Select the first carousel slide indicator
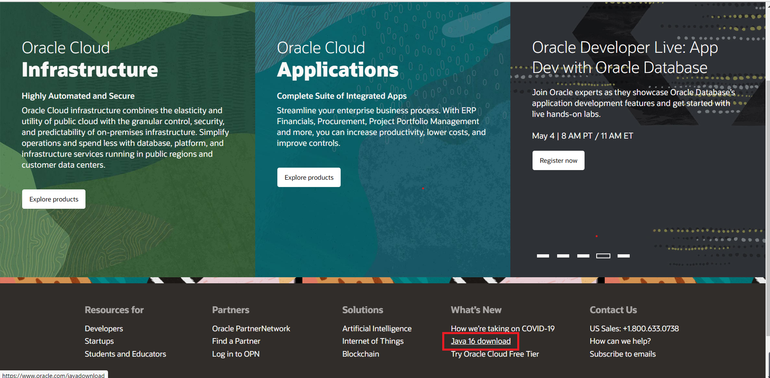This screenshot has height=378, width=770. 543,256
